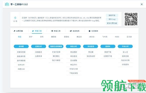
Task: Click the 链接生成和解密 category pill
Action: coord(56,46)
